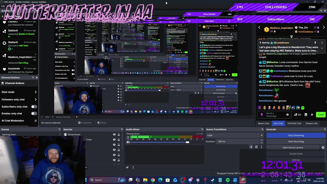The image size is (327, 184).
Task: Switch to Beam Chat tab
Action: pyautogui.click(x=263, y=123)
